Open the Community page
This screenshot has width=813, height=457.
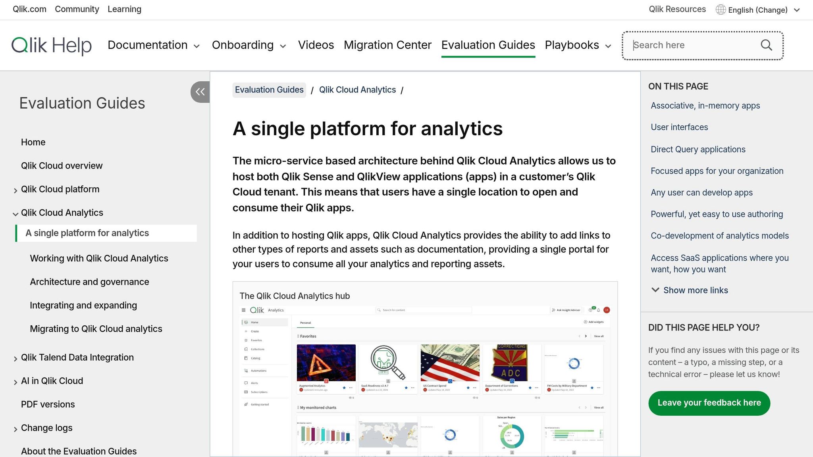coord(77,9)
